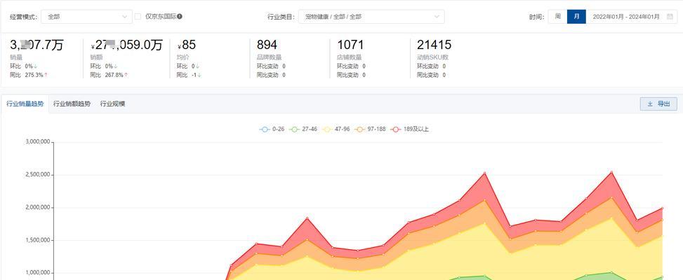The height and width of the screenshot is (280, 683).
Task: Click the 均价 label
Action: tap(183, 57)
